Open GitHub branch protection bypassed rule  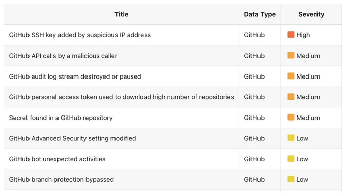click(62, 180)
